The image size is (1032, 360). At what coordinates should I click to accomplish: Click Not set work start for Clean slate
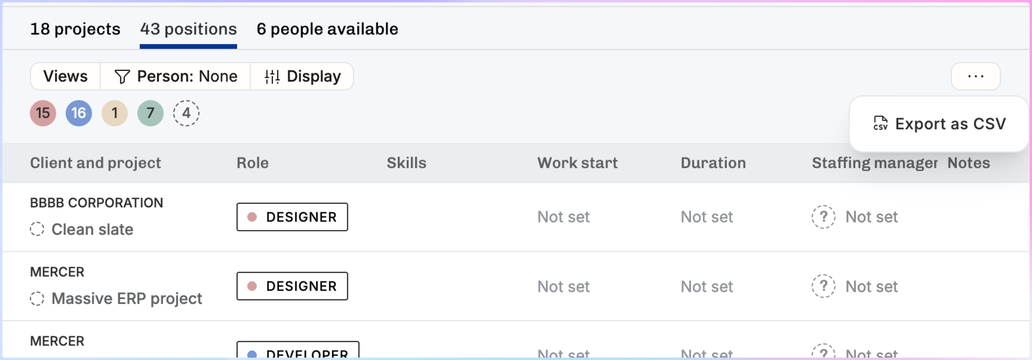pyautogui.click(x=563, y=217)
